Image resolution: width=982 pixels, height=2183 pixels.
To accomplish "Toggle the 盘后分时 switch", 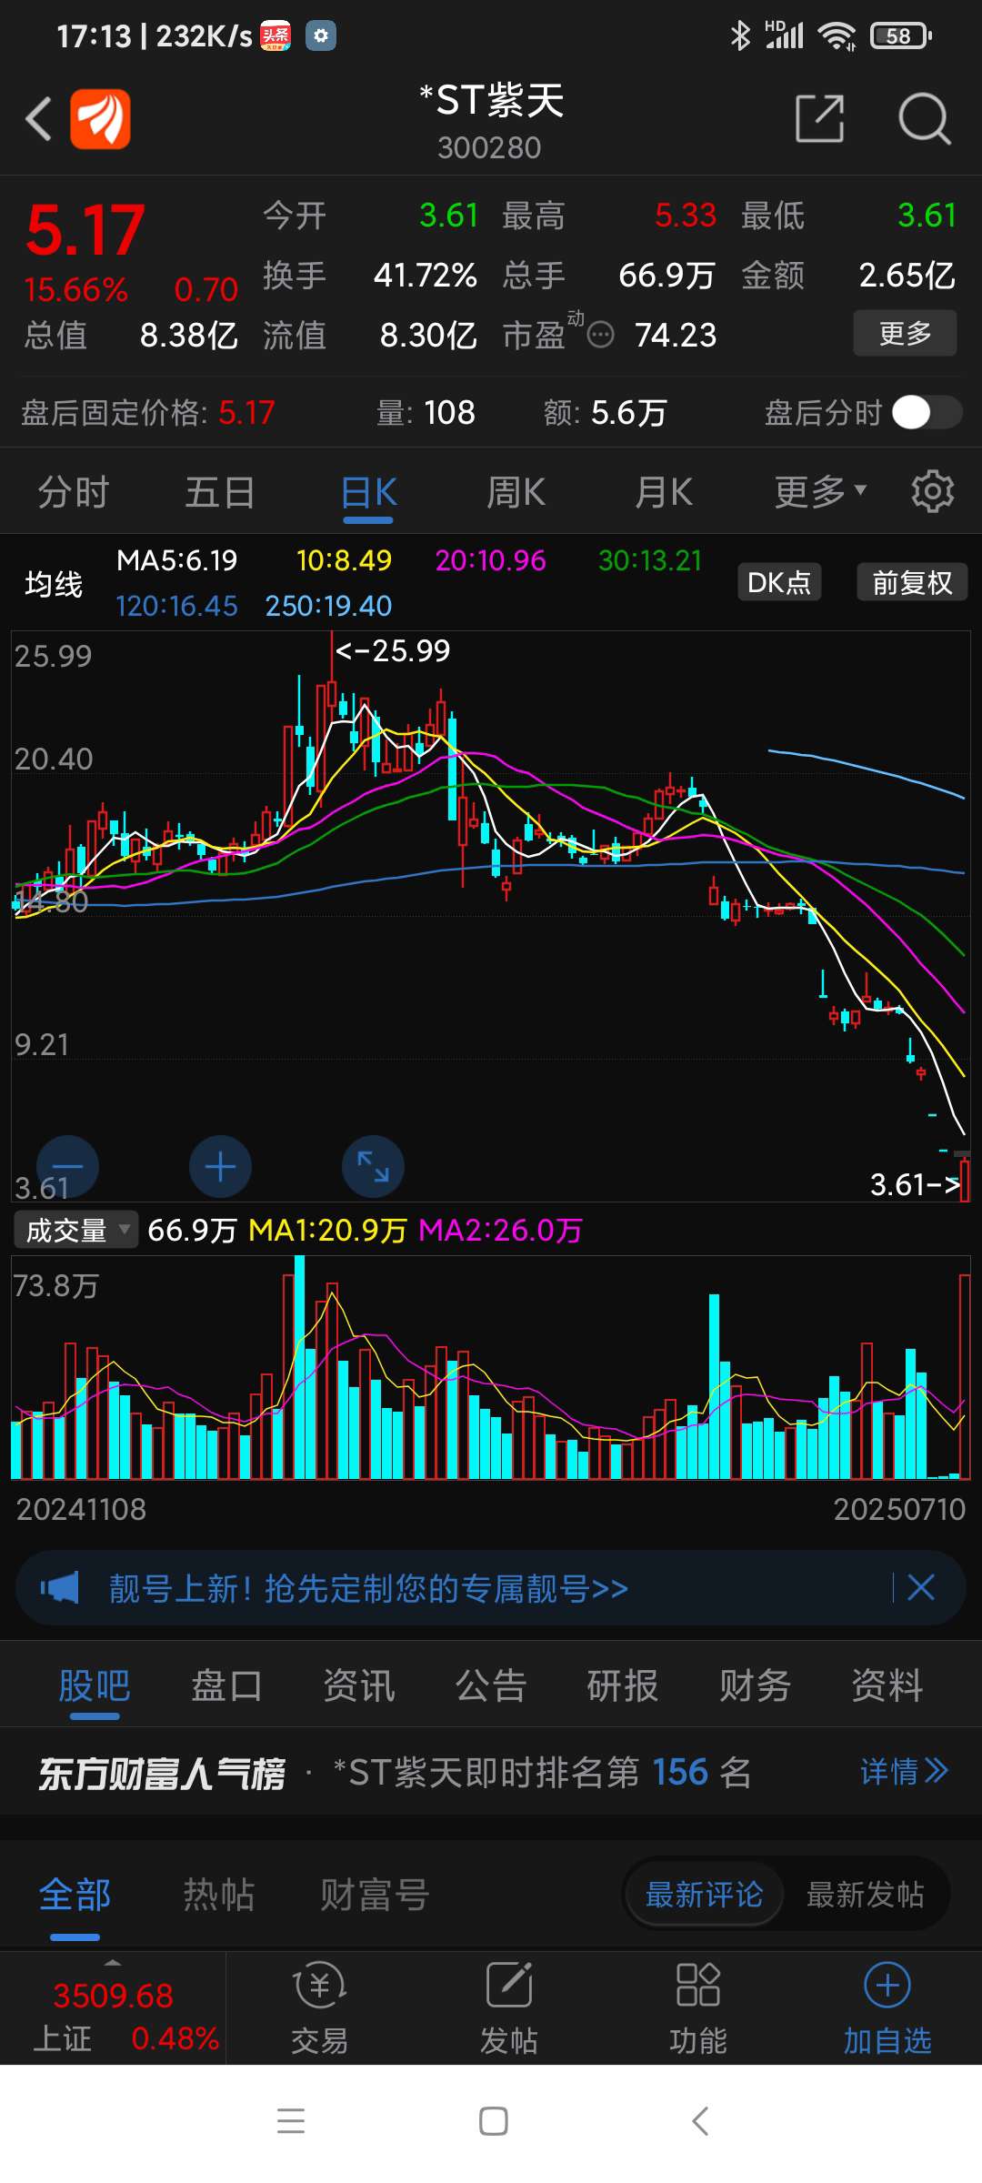I will click(x=927, y=413).
